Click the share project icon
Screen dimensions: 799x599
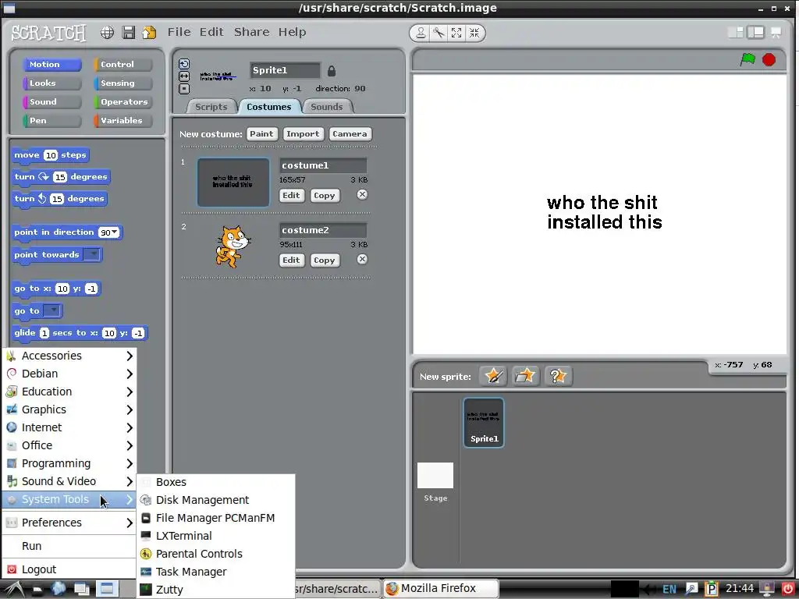point(149,33)
